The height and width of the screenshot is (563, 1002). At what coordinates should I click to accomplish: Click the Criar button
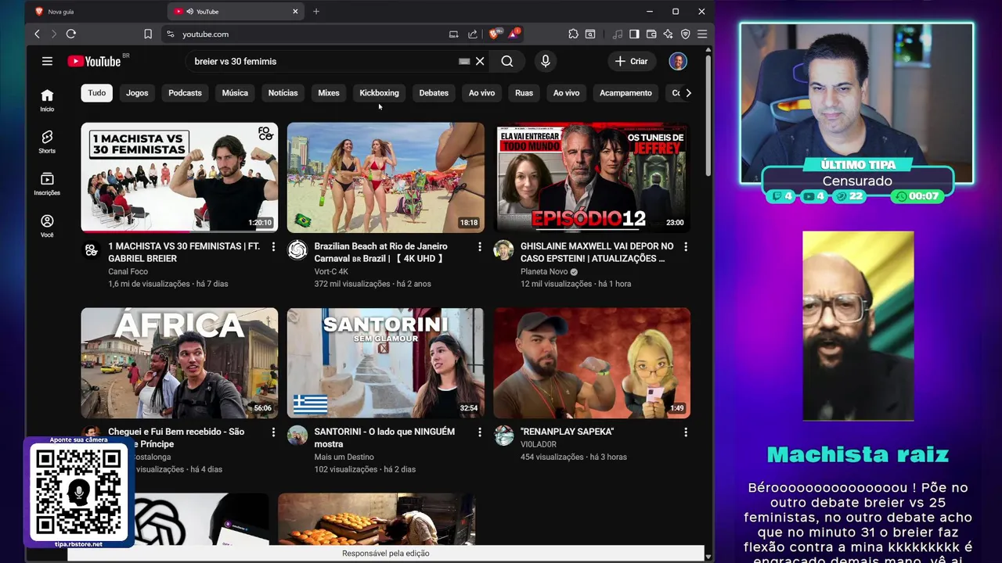pos(632,61)
